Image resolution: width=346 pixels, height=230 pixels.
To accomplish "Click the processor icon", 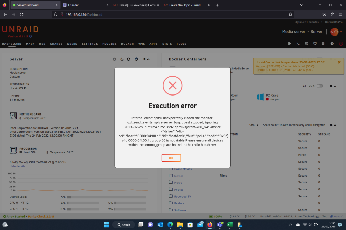I will tap(13, 150).
